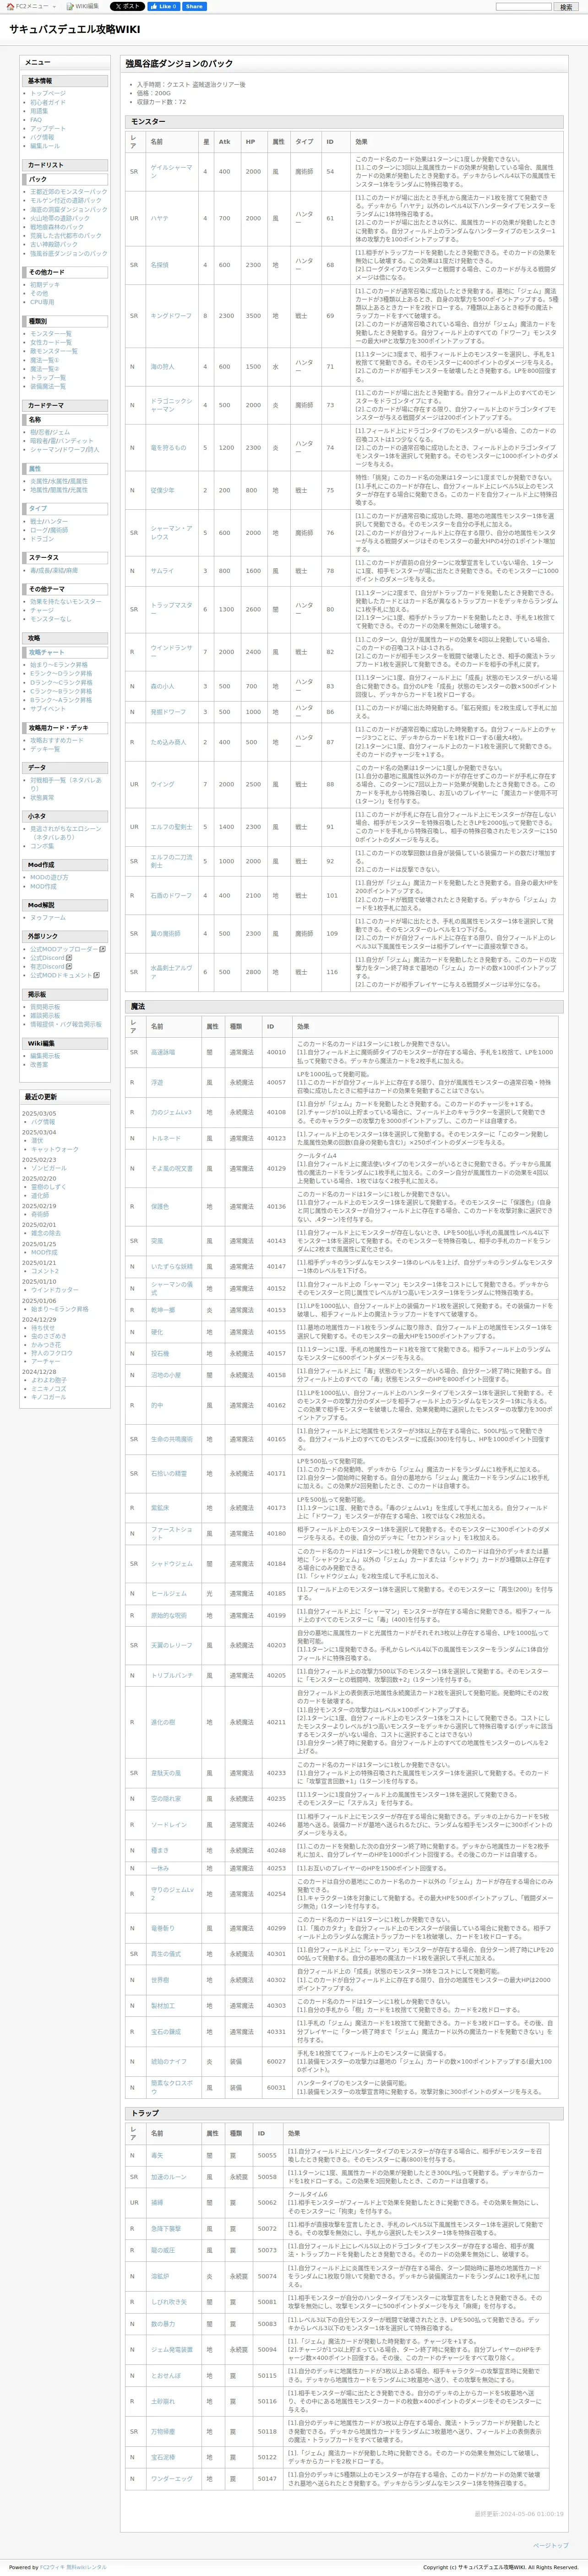Open 公式MODドキュメント link
This screenshot has height=2576, width=588.
(x=60, y=975)
